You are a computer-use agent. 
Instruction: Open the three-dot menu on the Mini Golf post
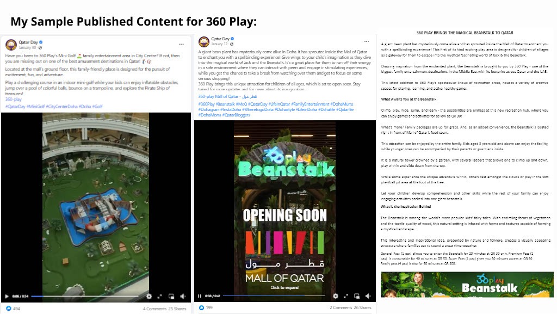pos(182,45)
